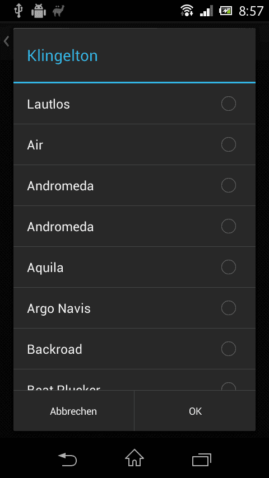269x478 pixels.
Task: Open the recent apps icon
Action: tap(202, 460)
